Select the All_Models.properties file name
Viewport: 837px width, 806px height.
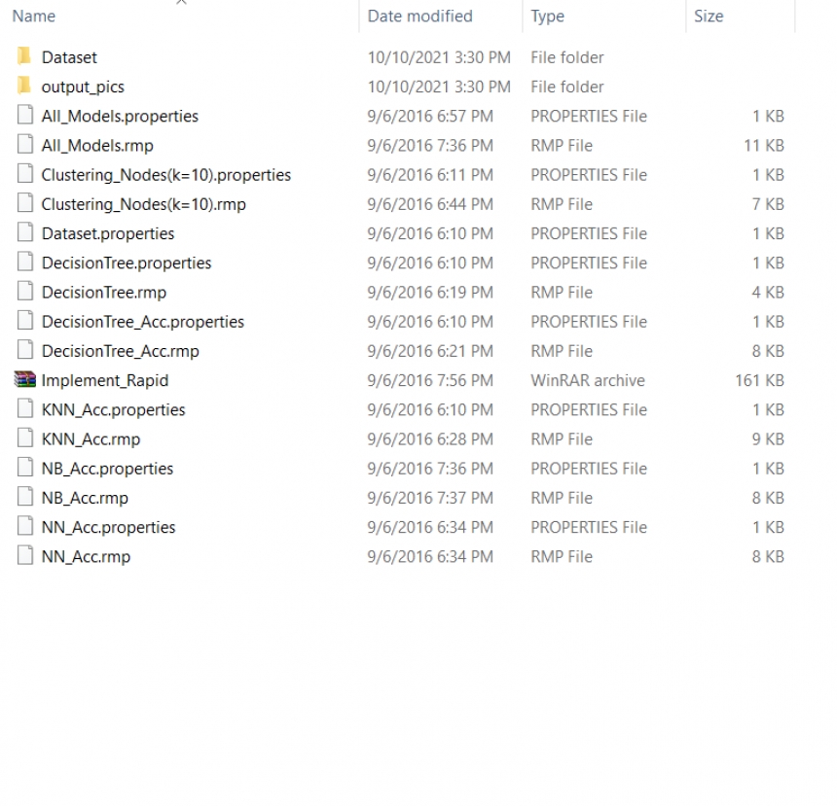pos(120,117)
